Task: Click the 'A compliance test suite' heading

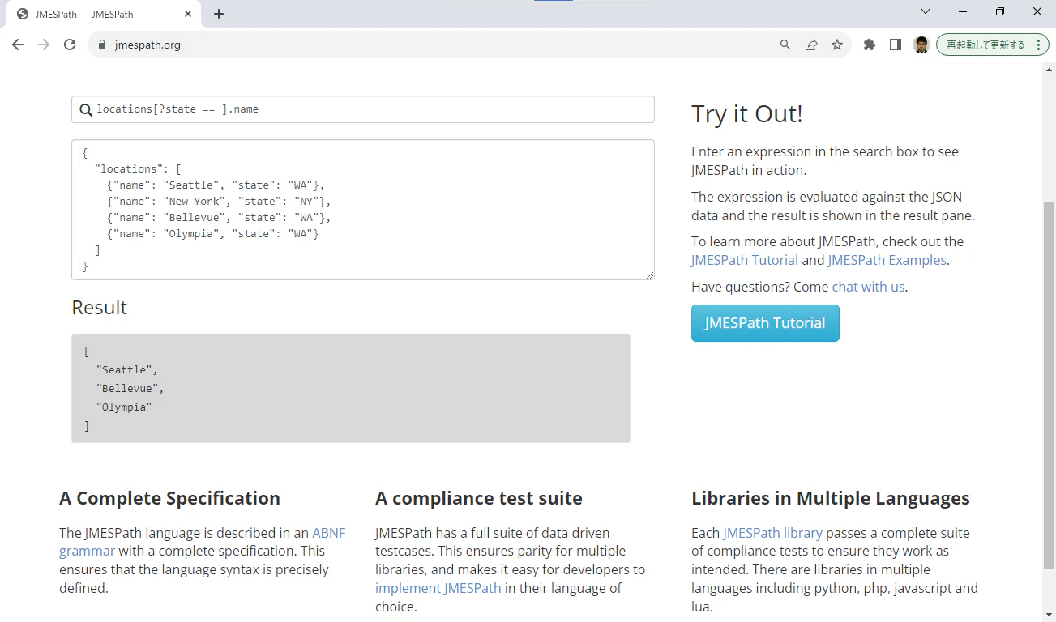Action: (478, 498)
